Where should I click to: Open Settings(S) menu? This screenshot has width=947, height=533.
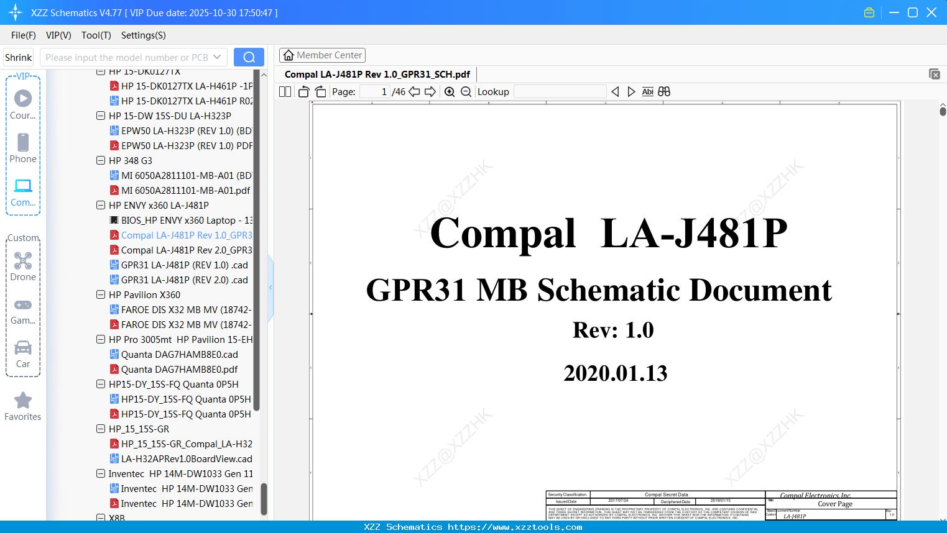coord(144,35)
